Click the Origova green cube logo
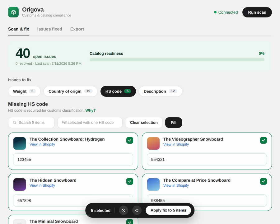The height and width of the screenshot is (224, 280). (x=13, y=12)
